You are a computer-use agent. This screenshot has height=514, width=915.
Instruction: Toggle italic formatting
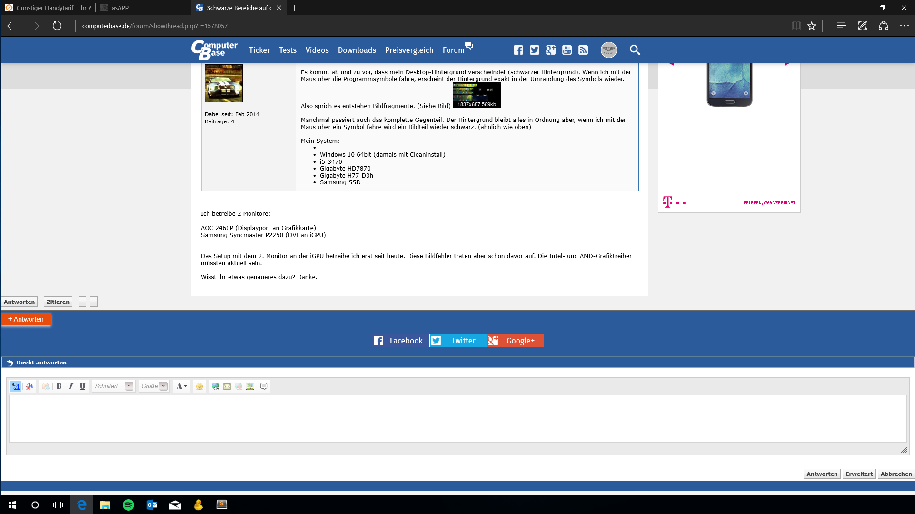point(71,386)
